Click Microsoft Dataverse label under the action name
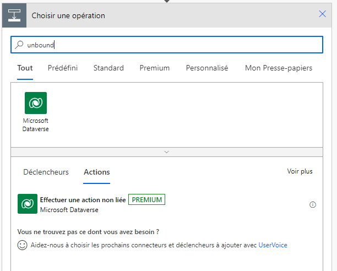337x271 pixels. tap(69, 210)
